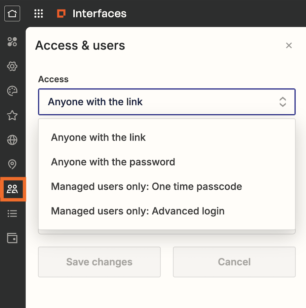306x308 pixels.
Task: Open the apps grid launcher
Action: (x=39, y=14)
